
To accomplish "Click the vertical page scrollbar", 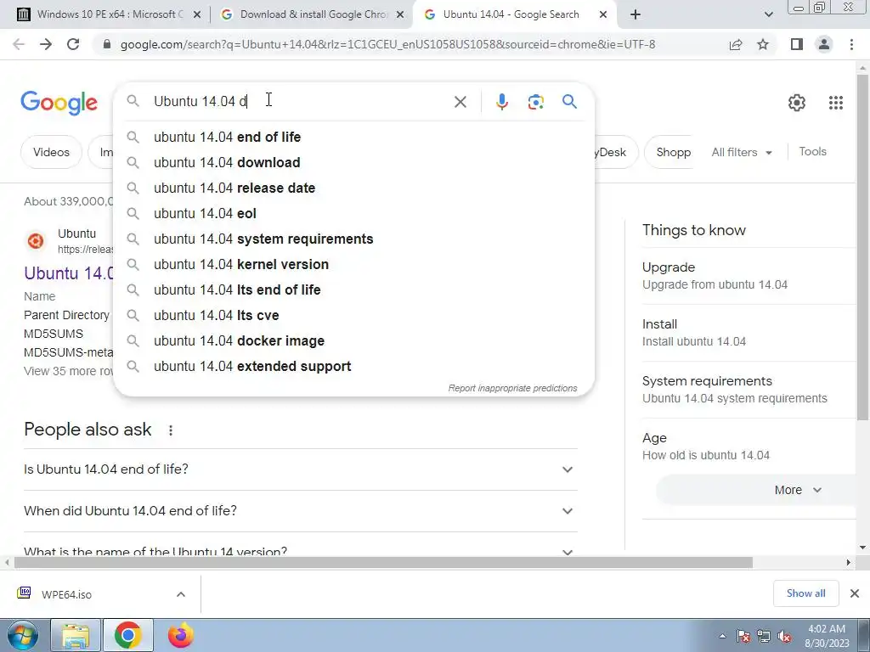I will pyautogui.click(x=862, y=246).
